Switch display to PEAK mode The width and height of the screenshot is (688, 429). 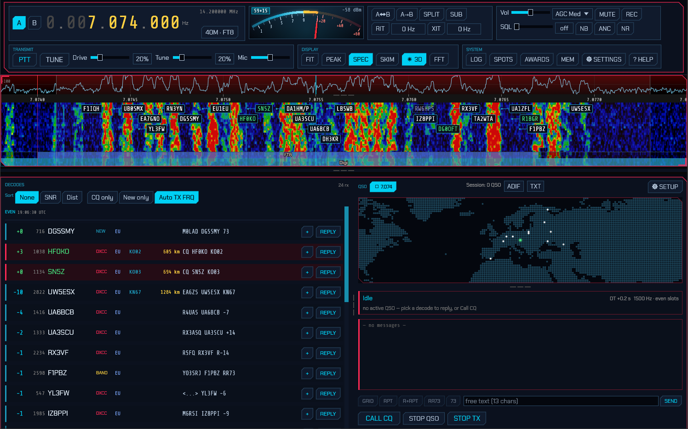[x=333, y=59]
